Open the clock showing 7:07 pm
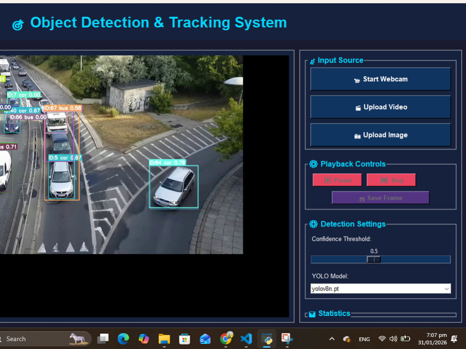Image resolution: width=466 pixels, height=349 pixels. pos(432,339)
